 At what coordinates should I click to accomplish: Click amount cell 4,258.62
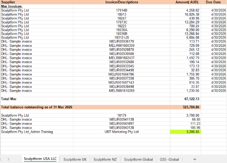point(186,10)
